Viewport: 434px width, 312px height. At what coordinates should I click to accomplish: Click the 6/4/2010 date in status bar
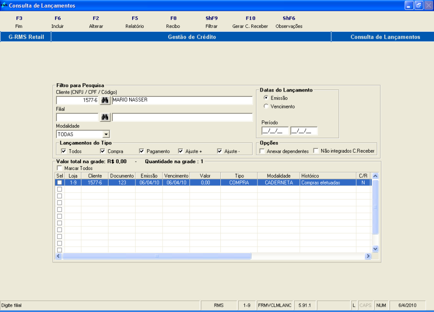[407, 305]
